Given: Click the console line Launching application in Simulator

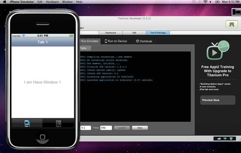Looking at the screenshot, I should tap(107, 77).
